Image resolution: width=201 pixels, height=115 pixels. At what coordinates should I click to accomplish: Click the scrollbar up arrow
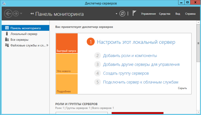click(198, 23)
